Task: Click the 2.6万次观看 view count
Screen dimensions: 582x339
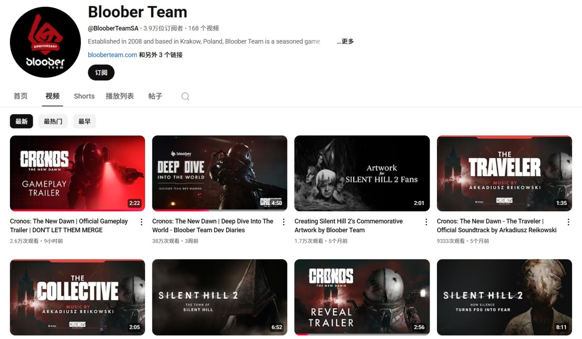Action: [24, 241]
